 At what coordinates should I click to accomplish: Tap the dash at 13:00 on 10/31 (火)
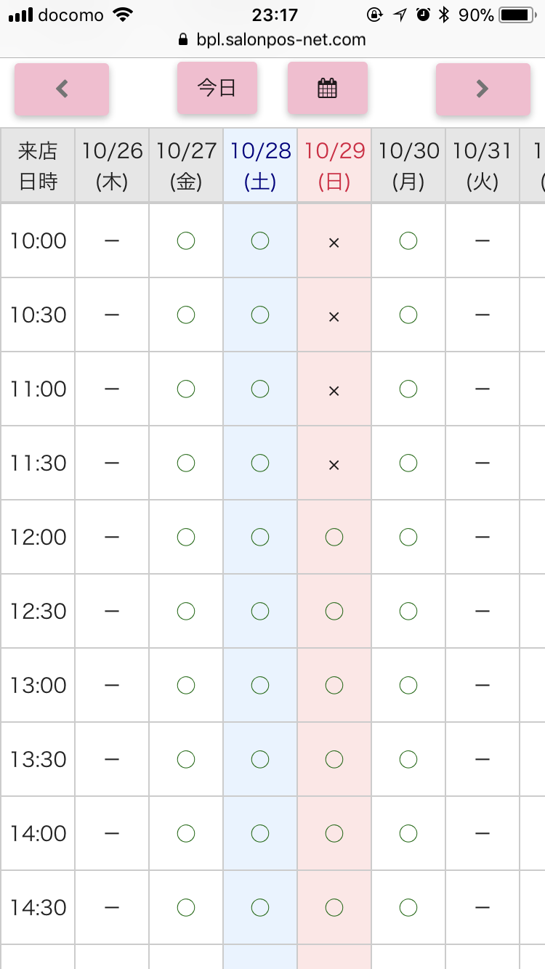coord(483,685)
